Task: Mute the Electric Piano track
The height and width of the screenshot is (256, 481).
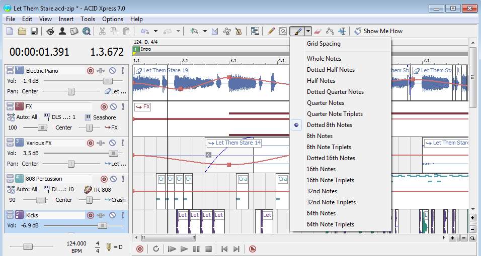Action: click(113, 71)
